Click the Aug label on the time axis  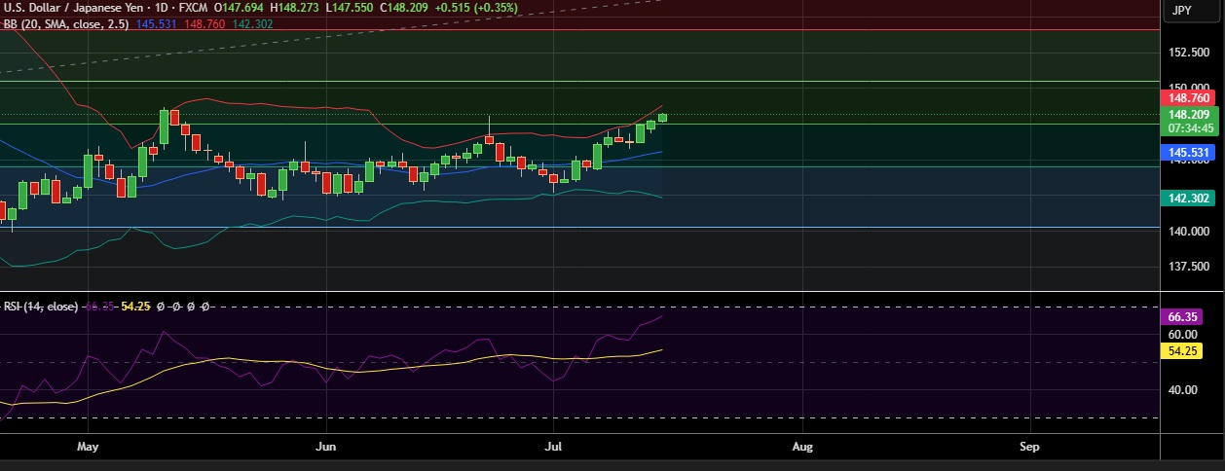coord(802,447)
